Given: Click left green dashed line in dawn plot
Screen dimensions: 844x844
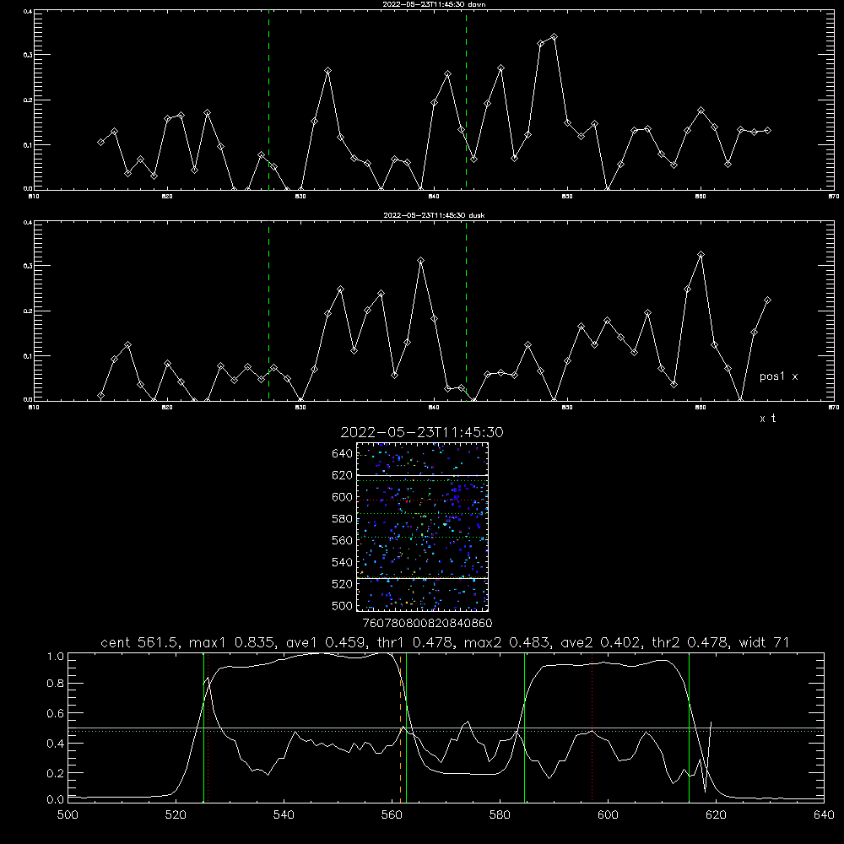Looking at the screenshot, I should click(x=268, y=100).
